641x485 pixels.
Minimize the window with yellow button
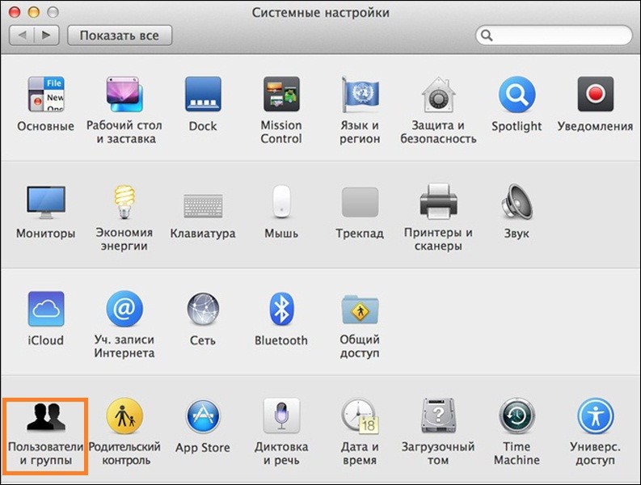pos(33,12)
